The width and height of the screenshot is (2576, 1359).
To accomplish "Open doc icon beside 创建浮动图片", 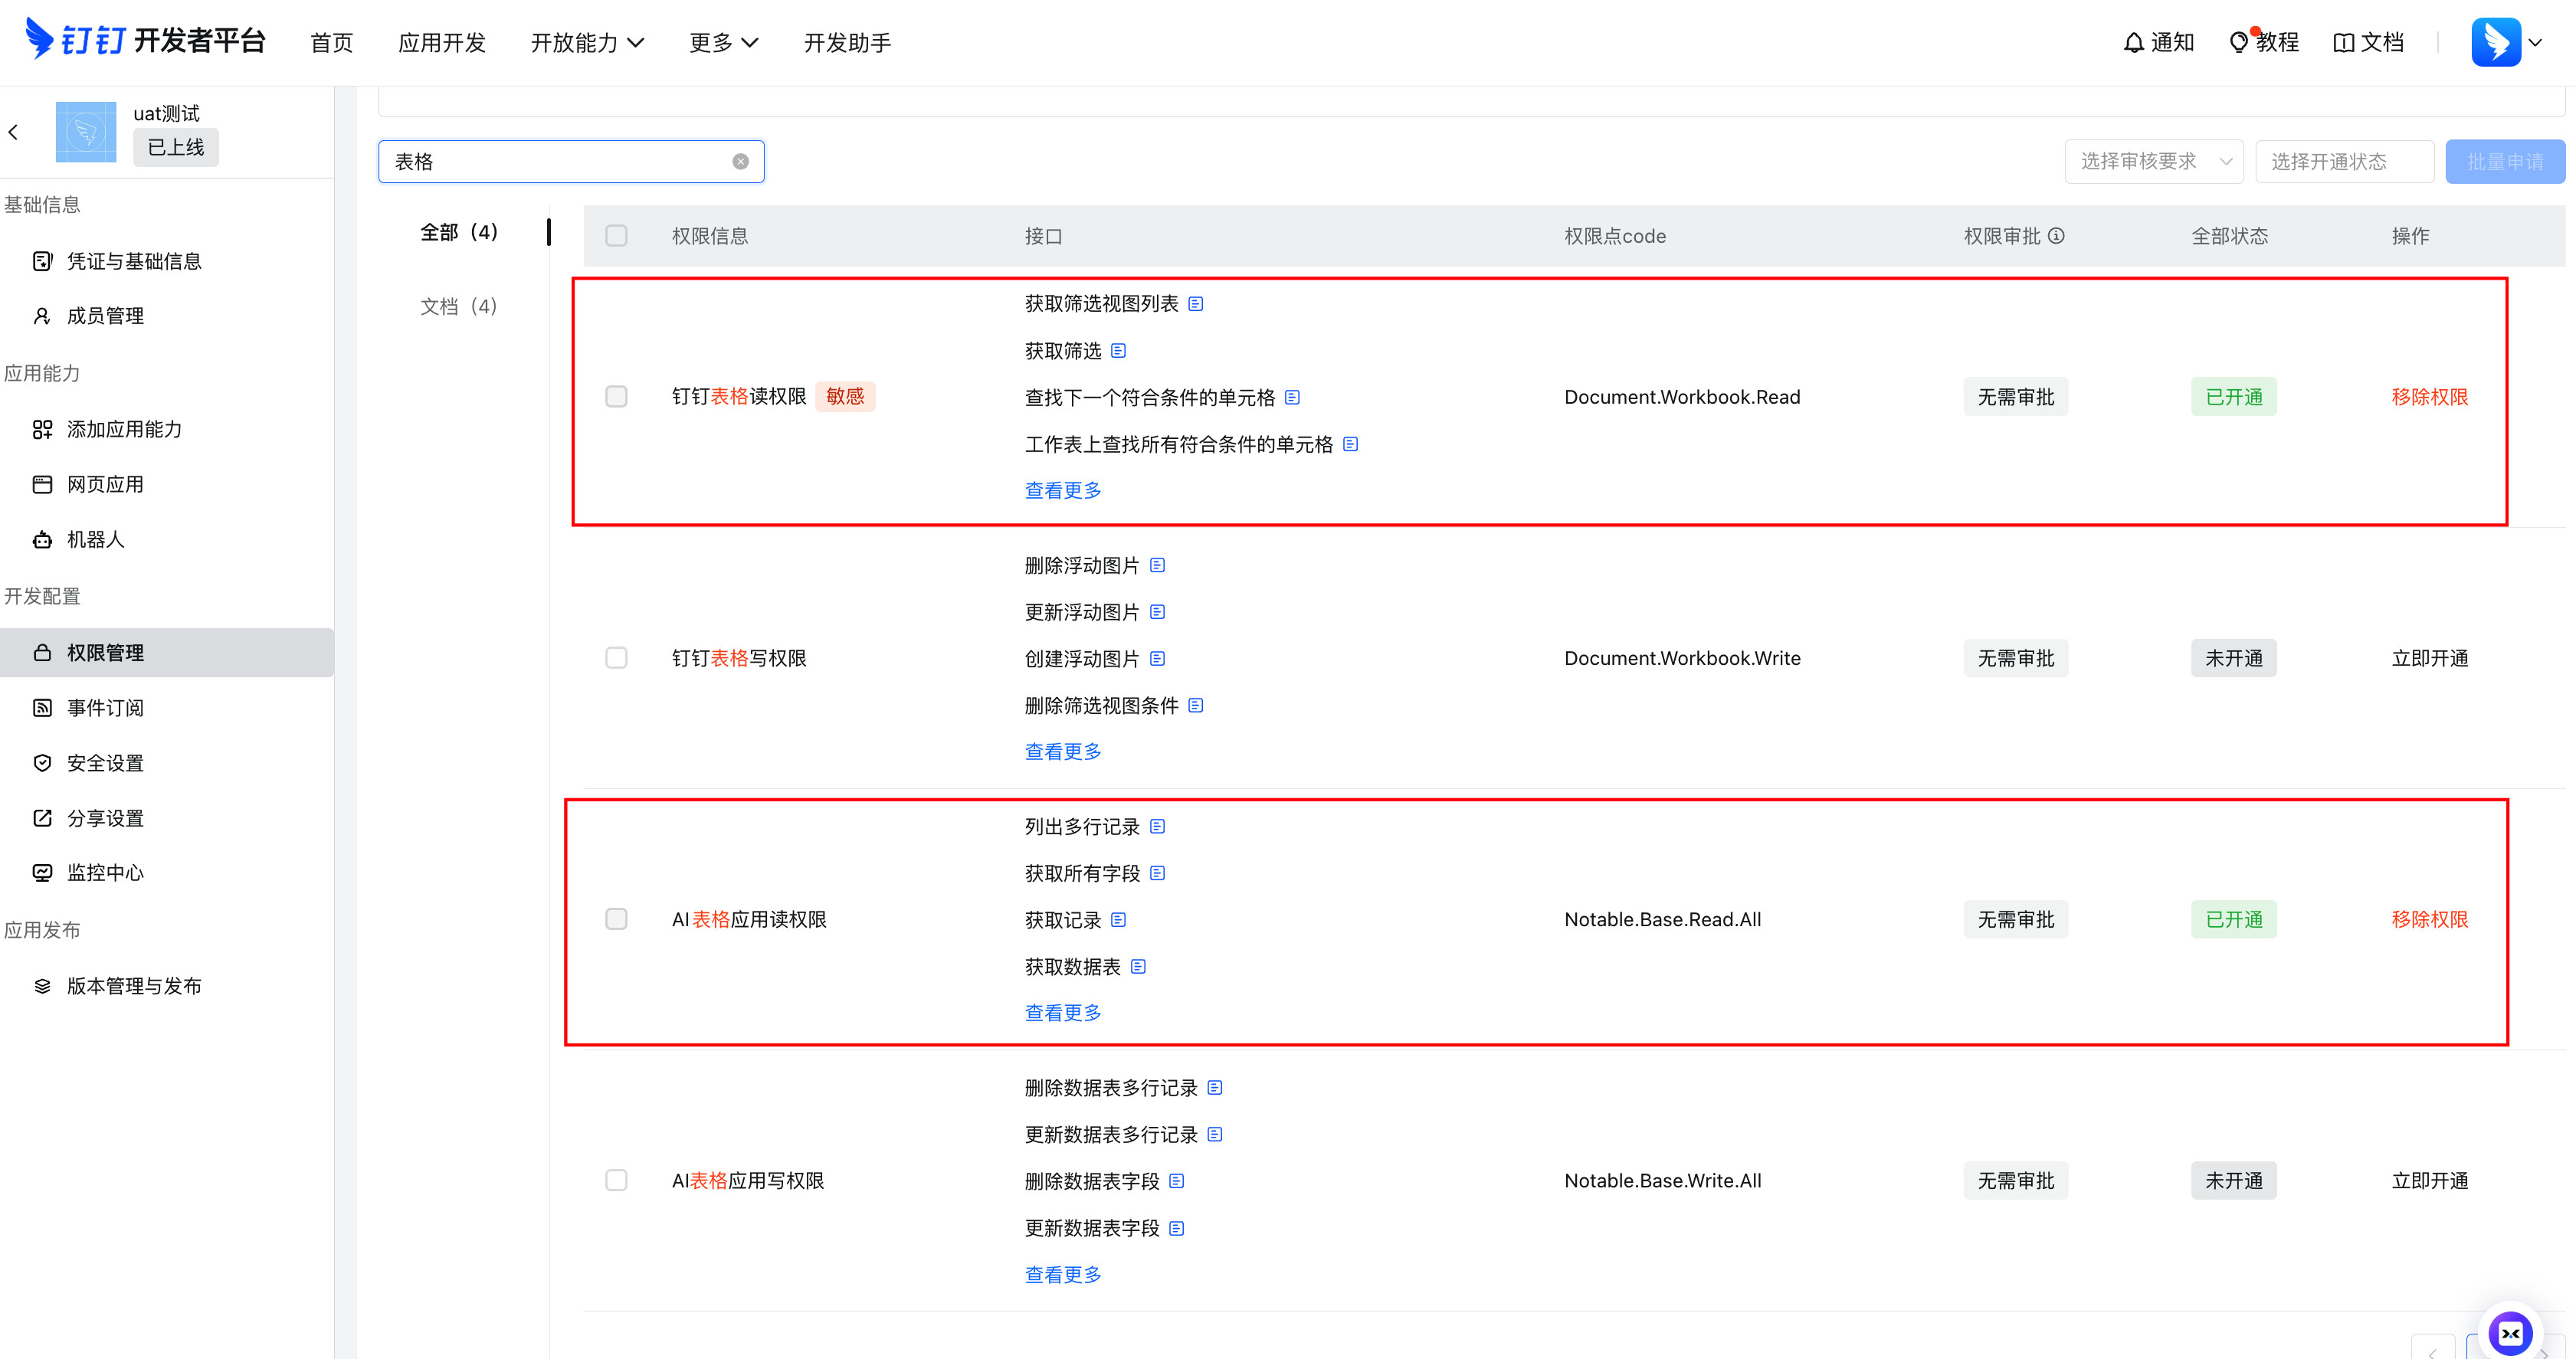I will click(x=1158, y=659).
